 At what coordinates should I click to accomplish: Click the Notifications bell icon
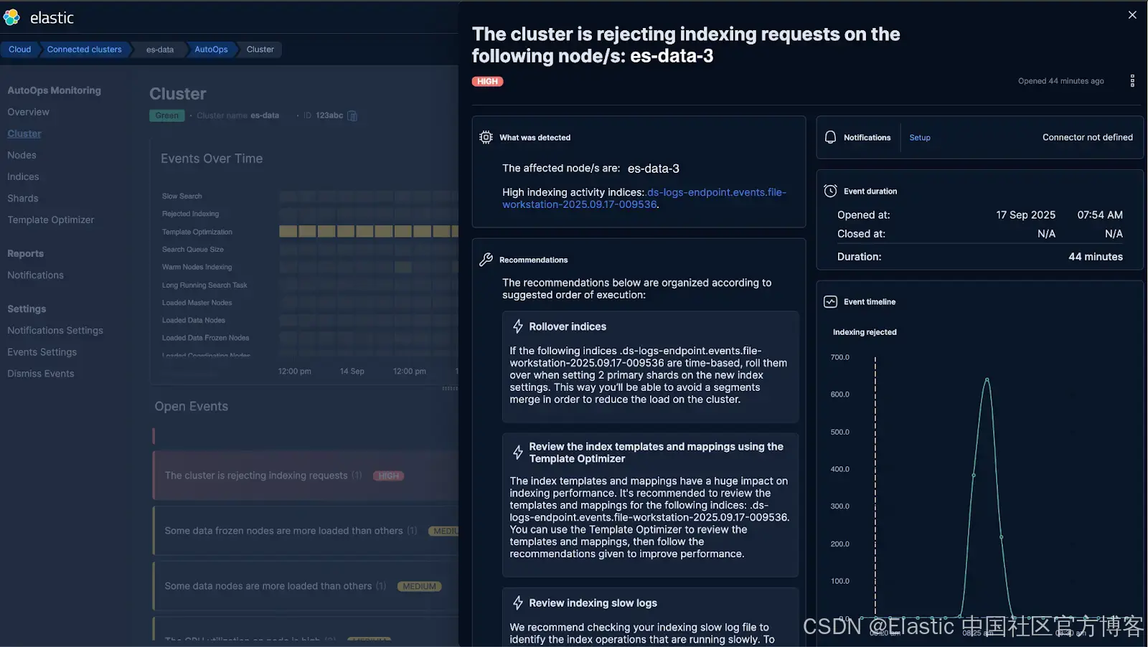(830, 137)
